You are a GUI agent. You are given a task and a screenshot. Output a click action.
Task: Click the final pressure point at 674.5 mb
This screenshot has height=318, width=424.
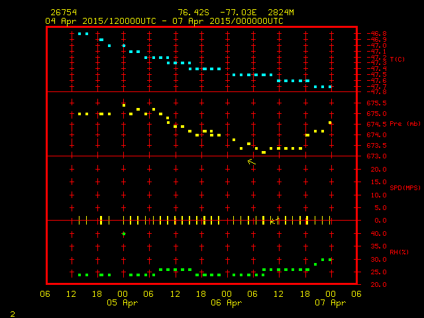pyautogui.click(x=330, y=123)
